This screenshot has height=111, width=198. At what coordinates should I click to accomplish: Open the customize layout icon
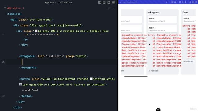114,2
